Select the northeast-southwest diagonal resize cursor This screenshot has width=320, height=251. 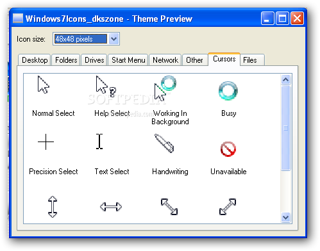click(x=228, y=207)
